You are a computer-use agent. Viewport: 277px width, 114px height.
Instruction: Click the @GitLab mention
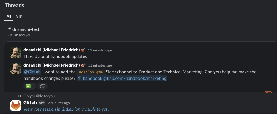click(x=32, y=72)
